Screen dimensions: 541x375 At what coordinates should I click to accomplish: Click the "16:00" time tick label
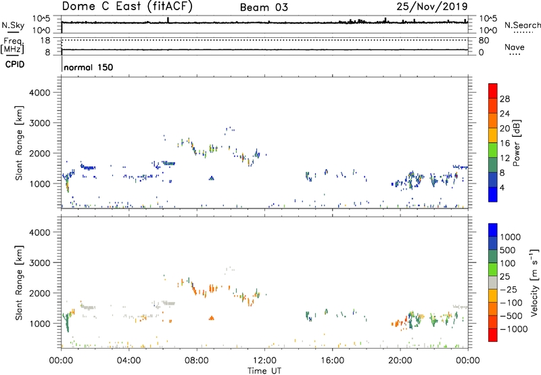[332, 361]
